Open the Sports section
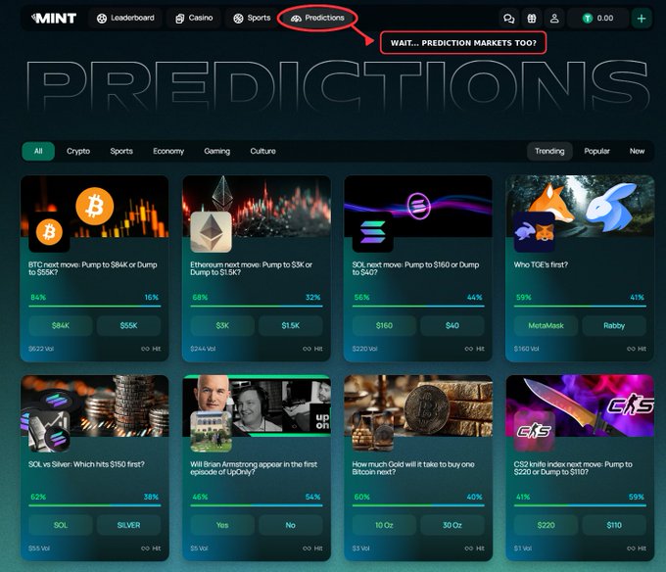Screen dimensions: 666x572 click(x=252, y=18)
